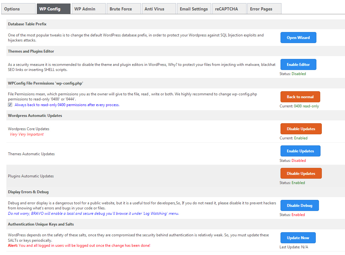Click the Back to normal button
345x255 pixels.
pos(300,97)
